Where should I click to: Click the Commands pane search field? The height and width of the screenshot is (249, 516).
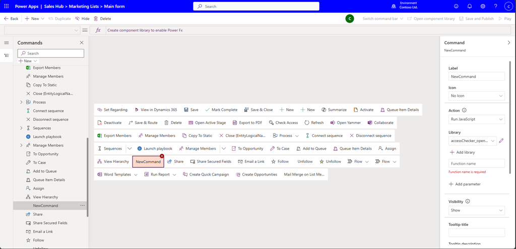[x=51, y=53]
